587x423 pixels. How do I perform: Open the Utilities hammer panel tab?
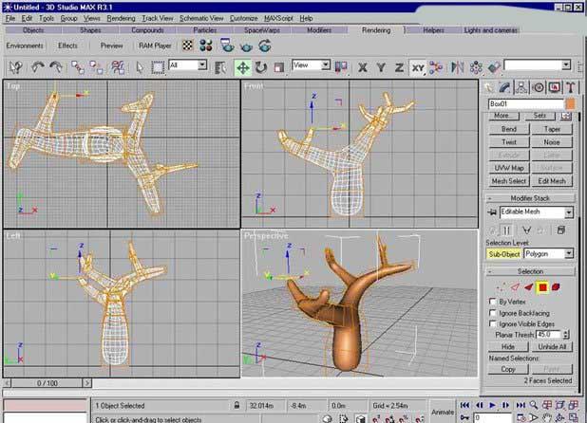[x=571, y=87]
